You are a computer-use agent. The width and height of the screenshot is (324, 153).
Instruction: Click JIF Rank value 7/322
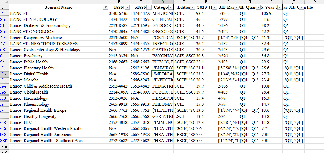point(228,32)
